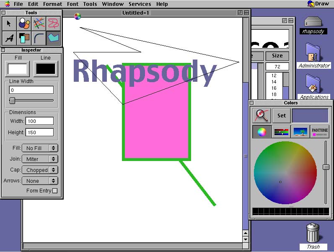Select the red scribble freehand tool

[54, 23]
